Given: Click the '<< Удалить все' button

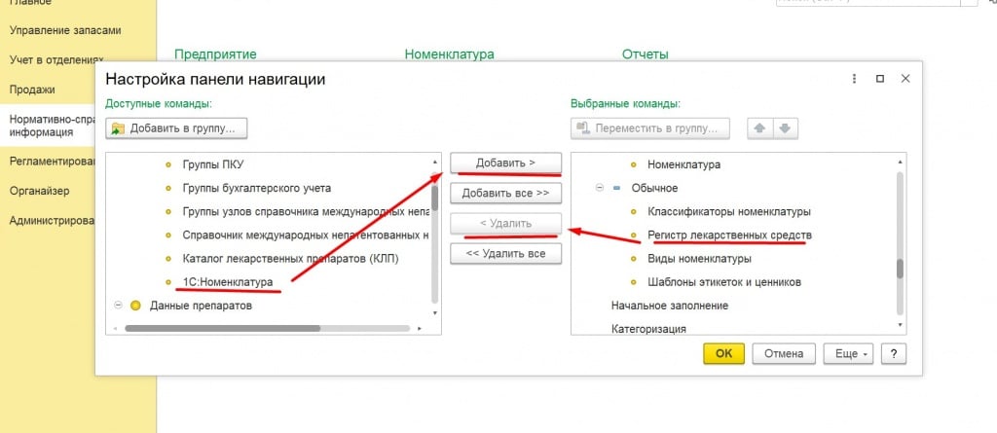Looking at the screenshot, I should (x=505, y=254).
